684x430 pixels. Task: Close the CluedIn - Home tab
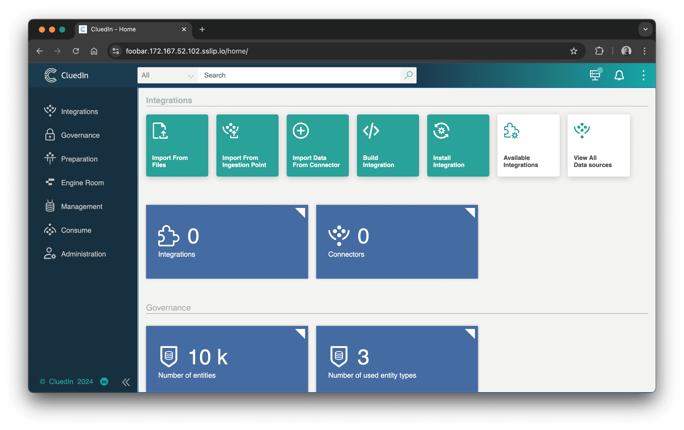(x=184, y=29)
